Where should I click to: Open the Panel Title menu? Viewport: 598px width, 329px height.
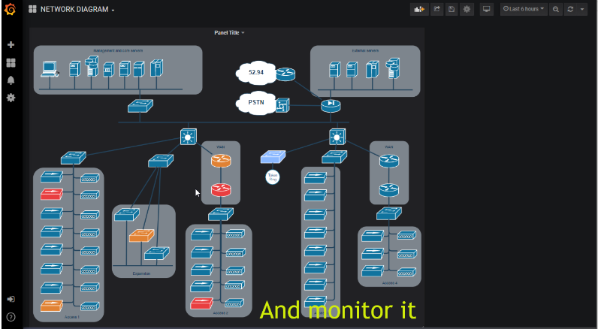(229, 33)
